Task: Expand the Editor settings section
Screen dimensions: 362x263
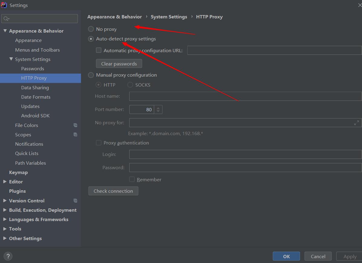Action: point(4,182)
